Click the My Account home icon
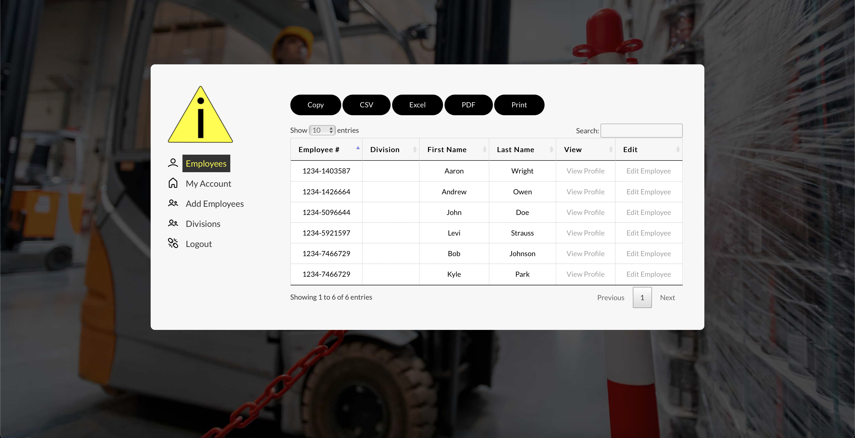The width and height of the screenshot is (855, 438). 173,183
